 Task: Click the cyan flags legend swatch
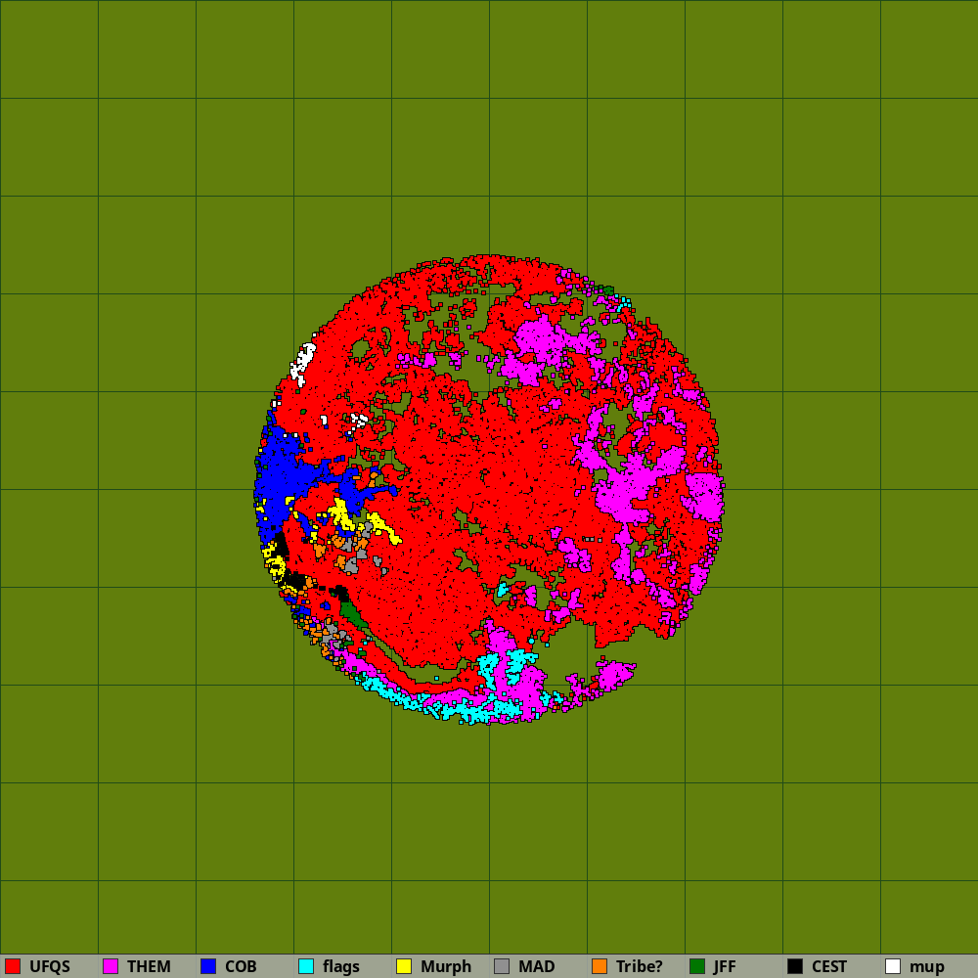[306, 966]
